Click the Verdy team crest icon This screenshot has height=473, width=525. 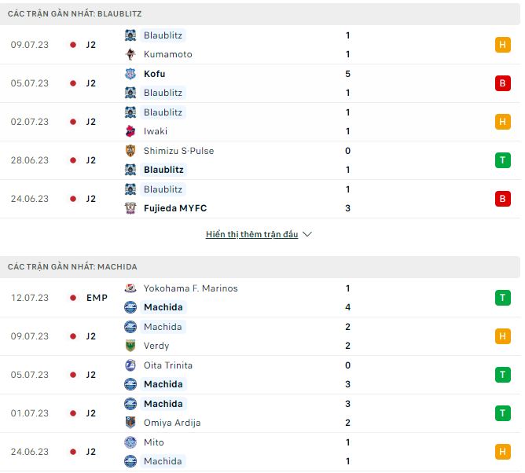[130, 346]
